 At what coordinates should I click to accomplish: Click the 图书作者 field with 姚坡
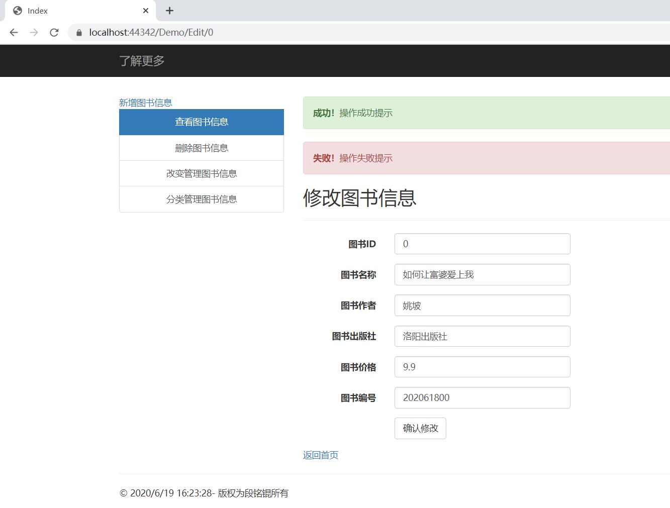[483, 306]
